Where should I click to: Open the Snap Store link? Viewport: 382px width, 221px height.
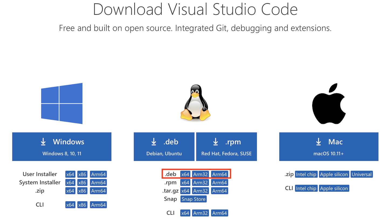coord(193,199)
